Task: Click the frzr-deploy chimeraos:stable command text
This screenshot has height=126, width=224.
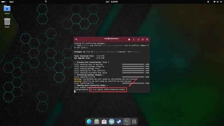Action: (x=109, y=89)
